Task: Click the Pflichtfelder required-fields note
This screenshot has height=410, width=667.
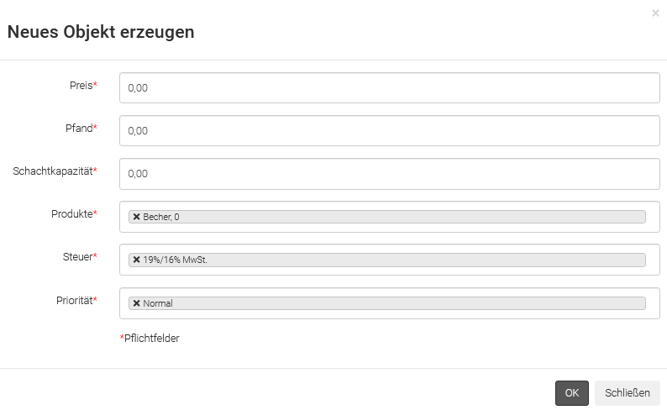Action: [x=151, y=339]
